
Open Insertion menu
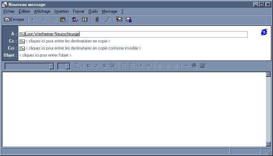tap(62, 11)
